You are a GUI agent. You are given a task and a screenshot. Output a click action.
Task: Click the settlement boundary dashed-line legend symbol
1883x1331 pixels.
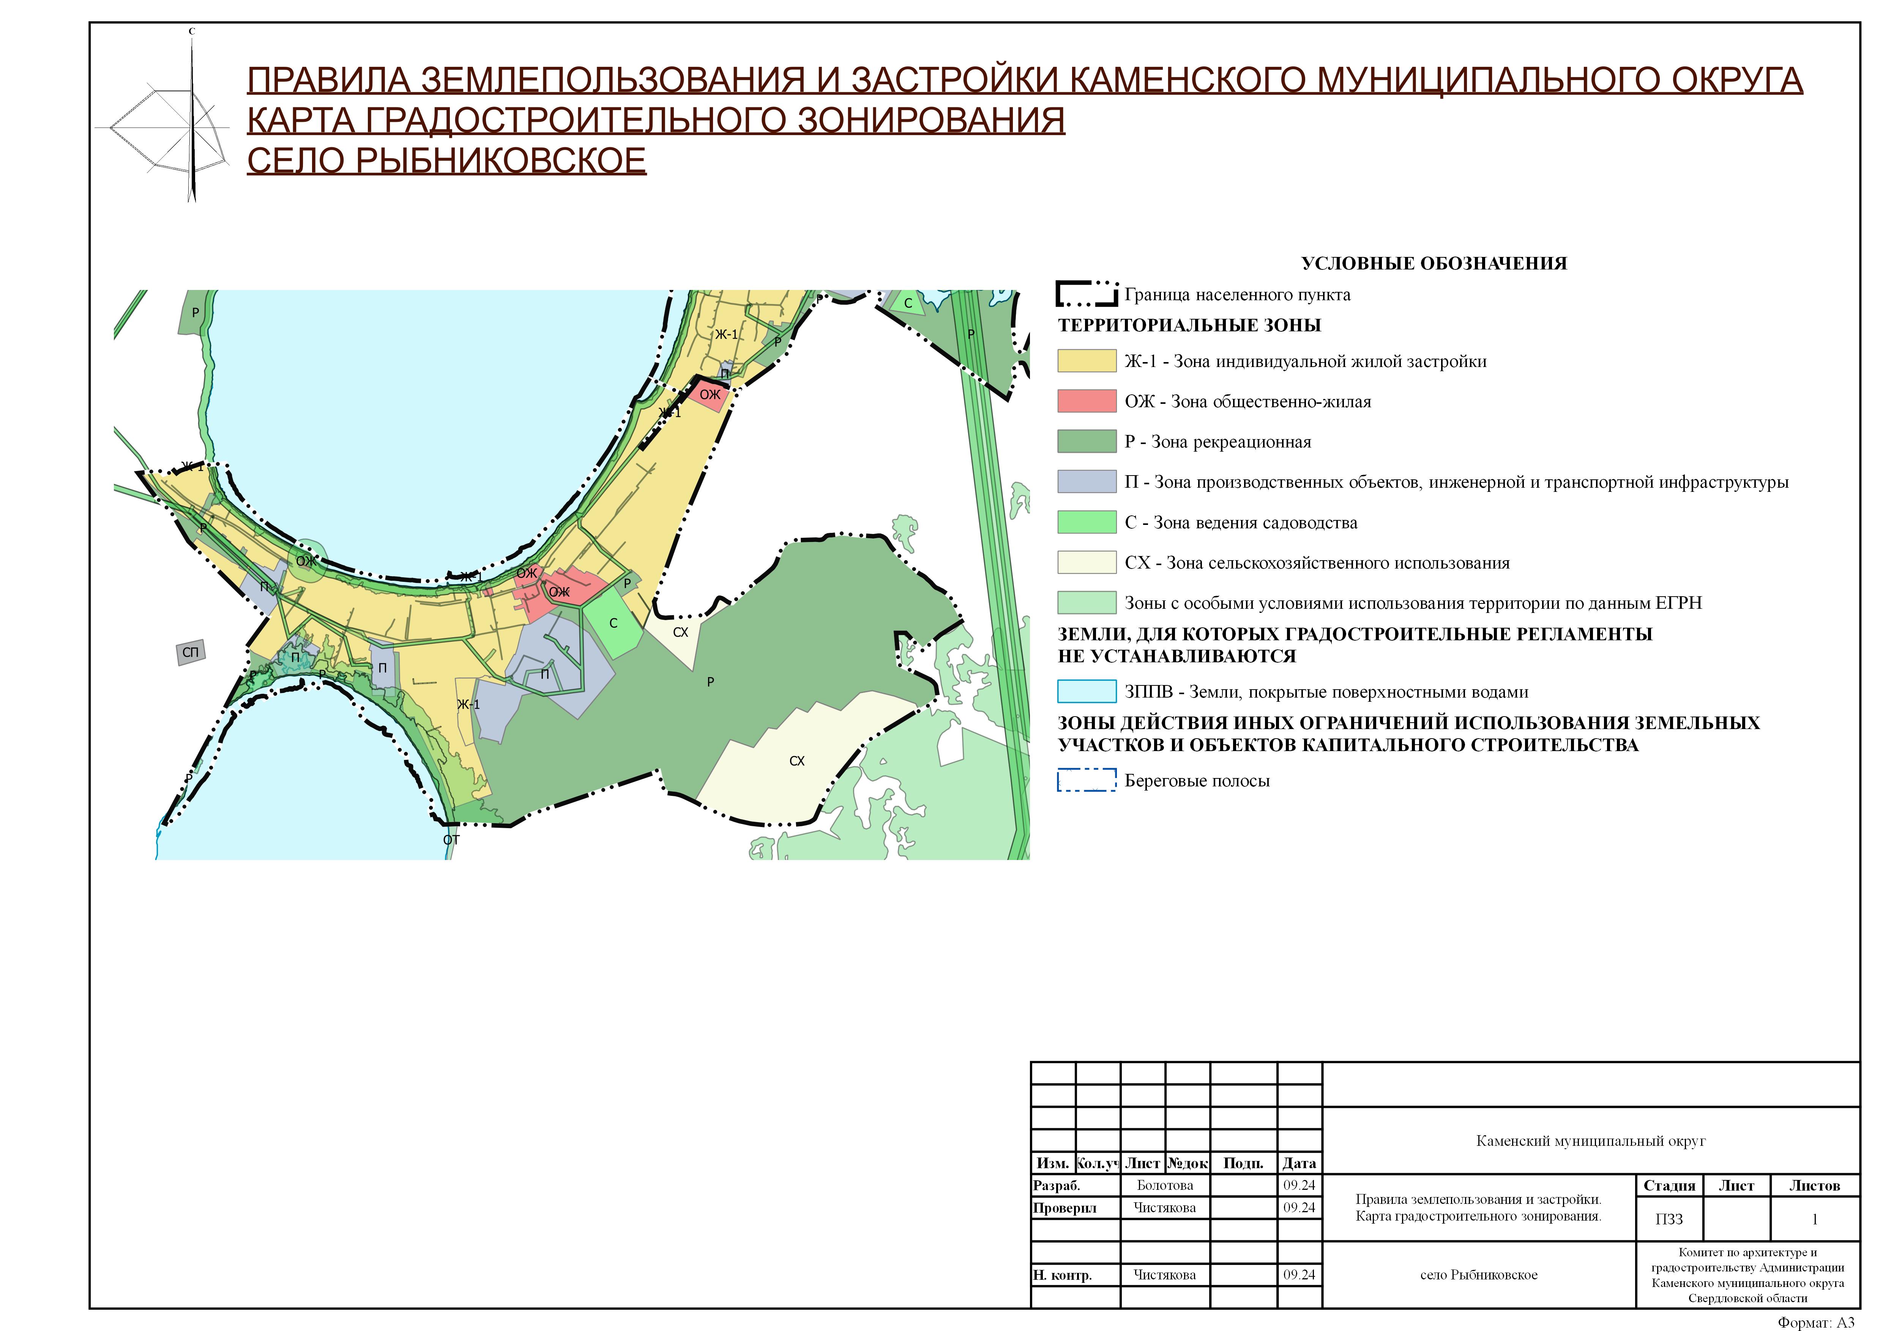coord(1086,295)
